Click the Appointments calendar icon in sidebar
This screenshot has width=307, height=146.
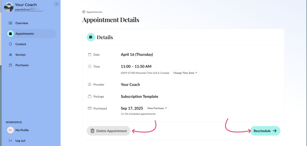point(10,34)
